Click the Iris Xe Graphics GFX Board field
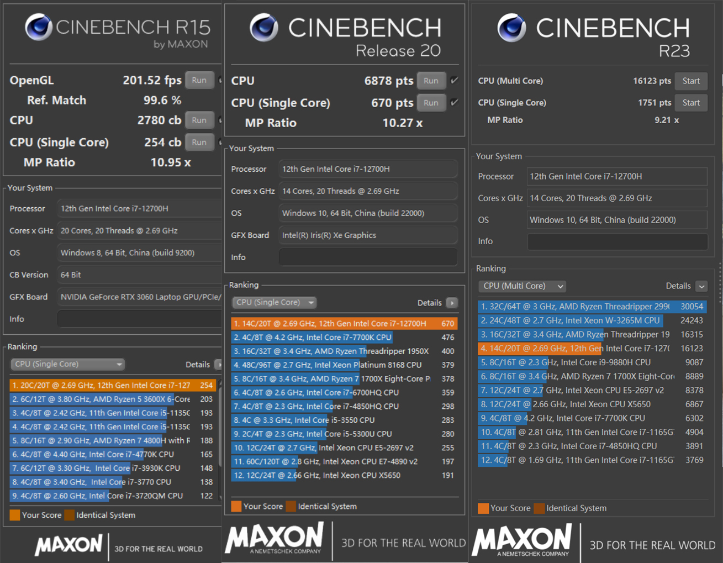Image resolution: width=723 pixels, height=563 pixels. pos(368,235)
